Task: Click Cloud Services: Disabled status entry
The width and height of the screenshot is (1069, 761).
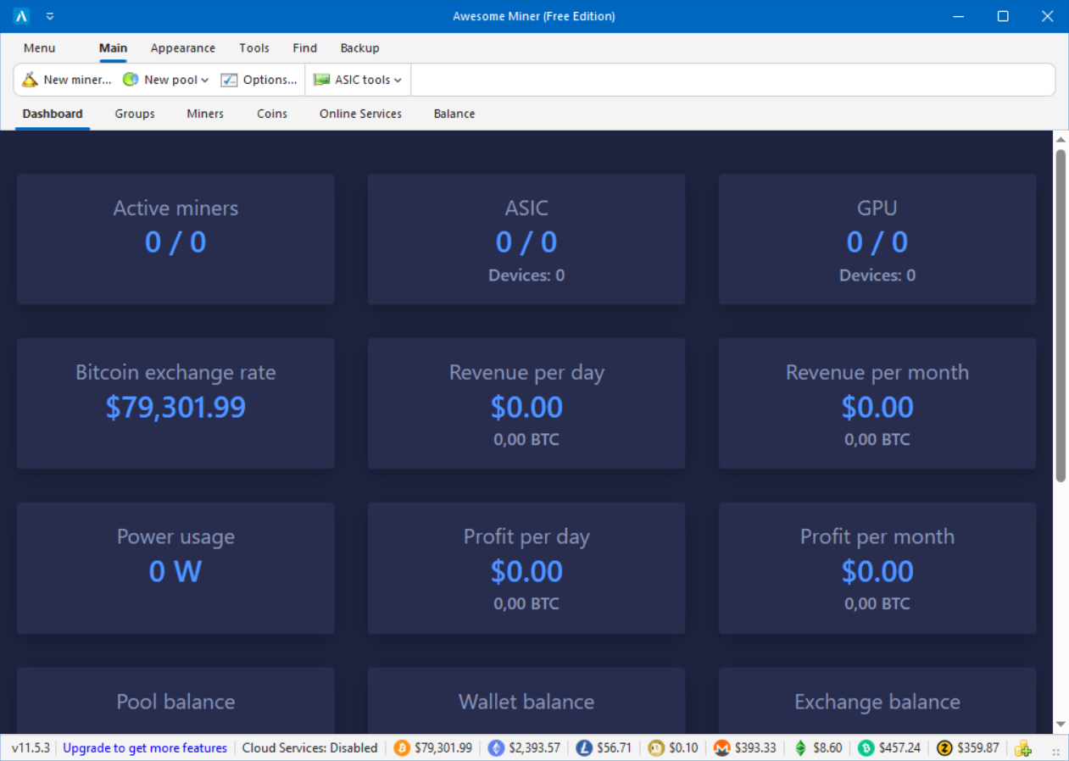Action: click(x=310, y=747)
